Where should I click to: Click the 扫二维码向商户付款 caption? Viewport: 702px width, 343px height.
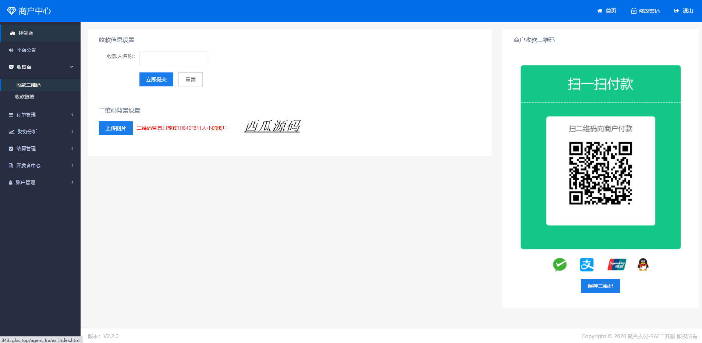(600, 129)
